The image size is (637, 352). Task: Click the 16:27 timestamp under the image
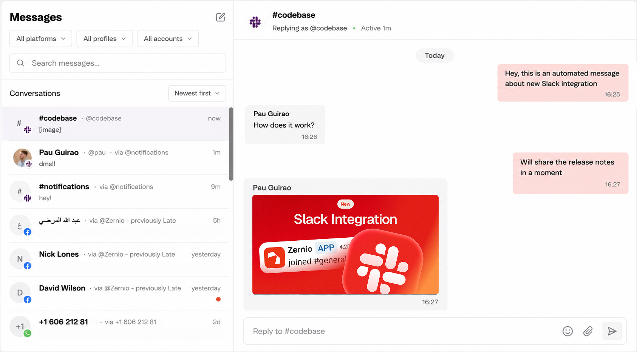[430, 302]
